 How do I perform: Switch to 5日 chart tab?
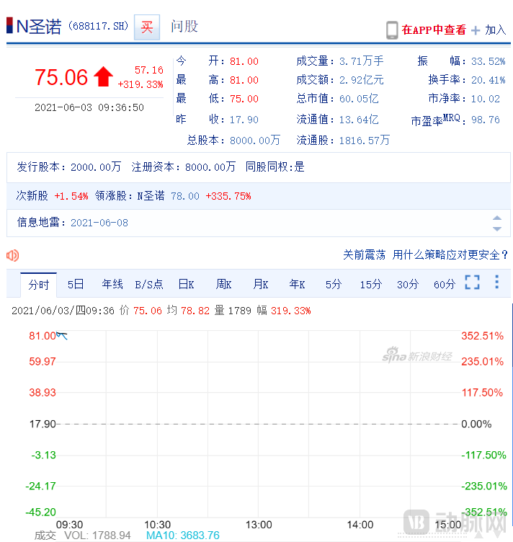76,285
